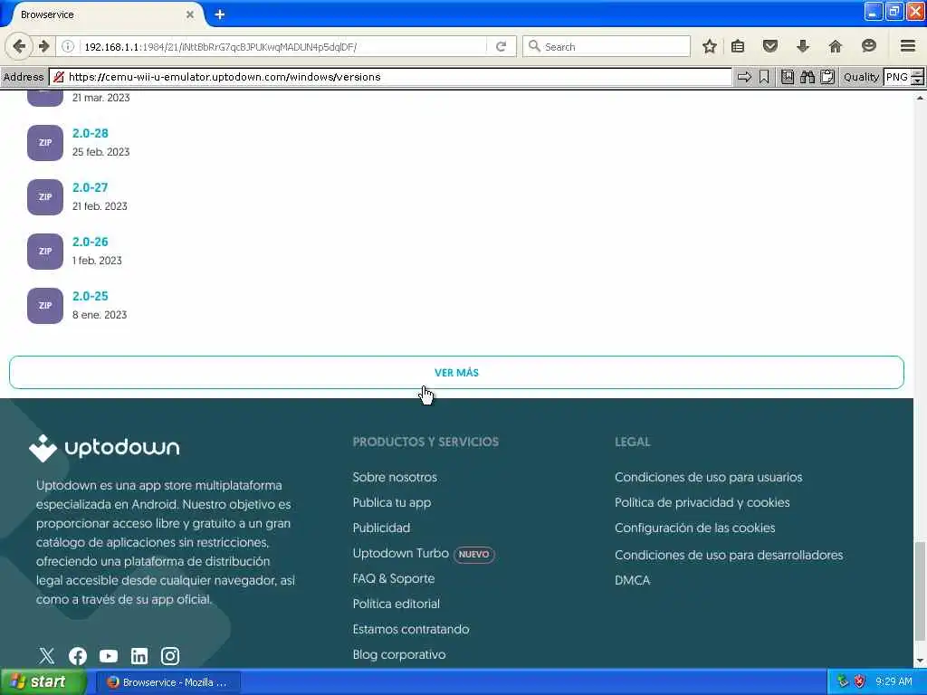Open version 2.0-27 link
927x695 pixels.
click(x=90, y=188)
